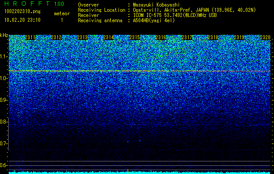Image resolution: width=274 pixels, height=174 pixels.
Task: Click the timestamp 10.02.20 23:10
Action: [x=22, y=20]
